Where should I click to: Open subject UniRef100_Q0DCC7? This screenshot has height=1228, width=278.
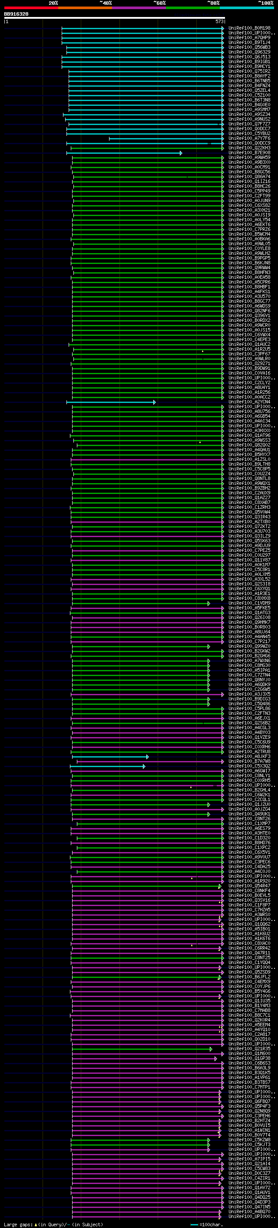click(249, 129)
